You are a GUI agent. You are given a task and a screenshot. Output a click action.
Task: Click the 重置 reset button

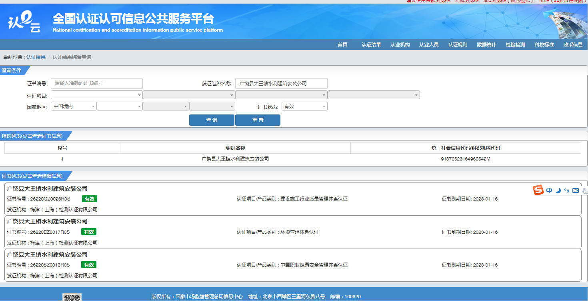tap(258, 120)
